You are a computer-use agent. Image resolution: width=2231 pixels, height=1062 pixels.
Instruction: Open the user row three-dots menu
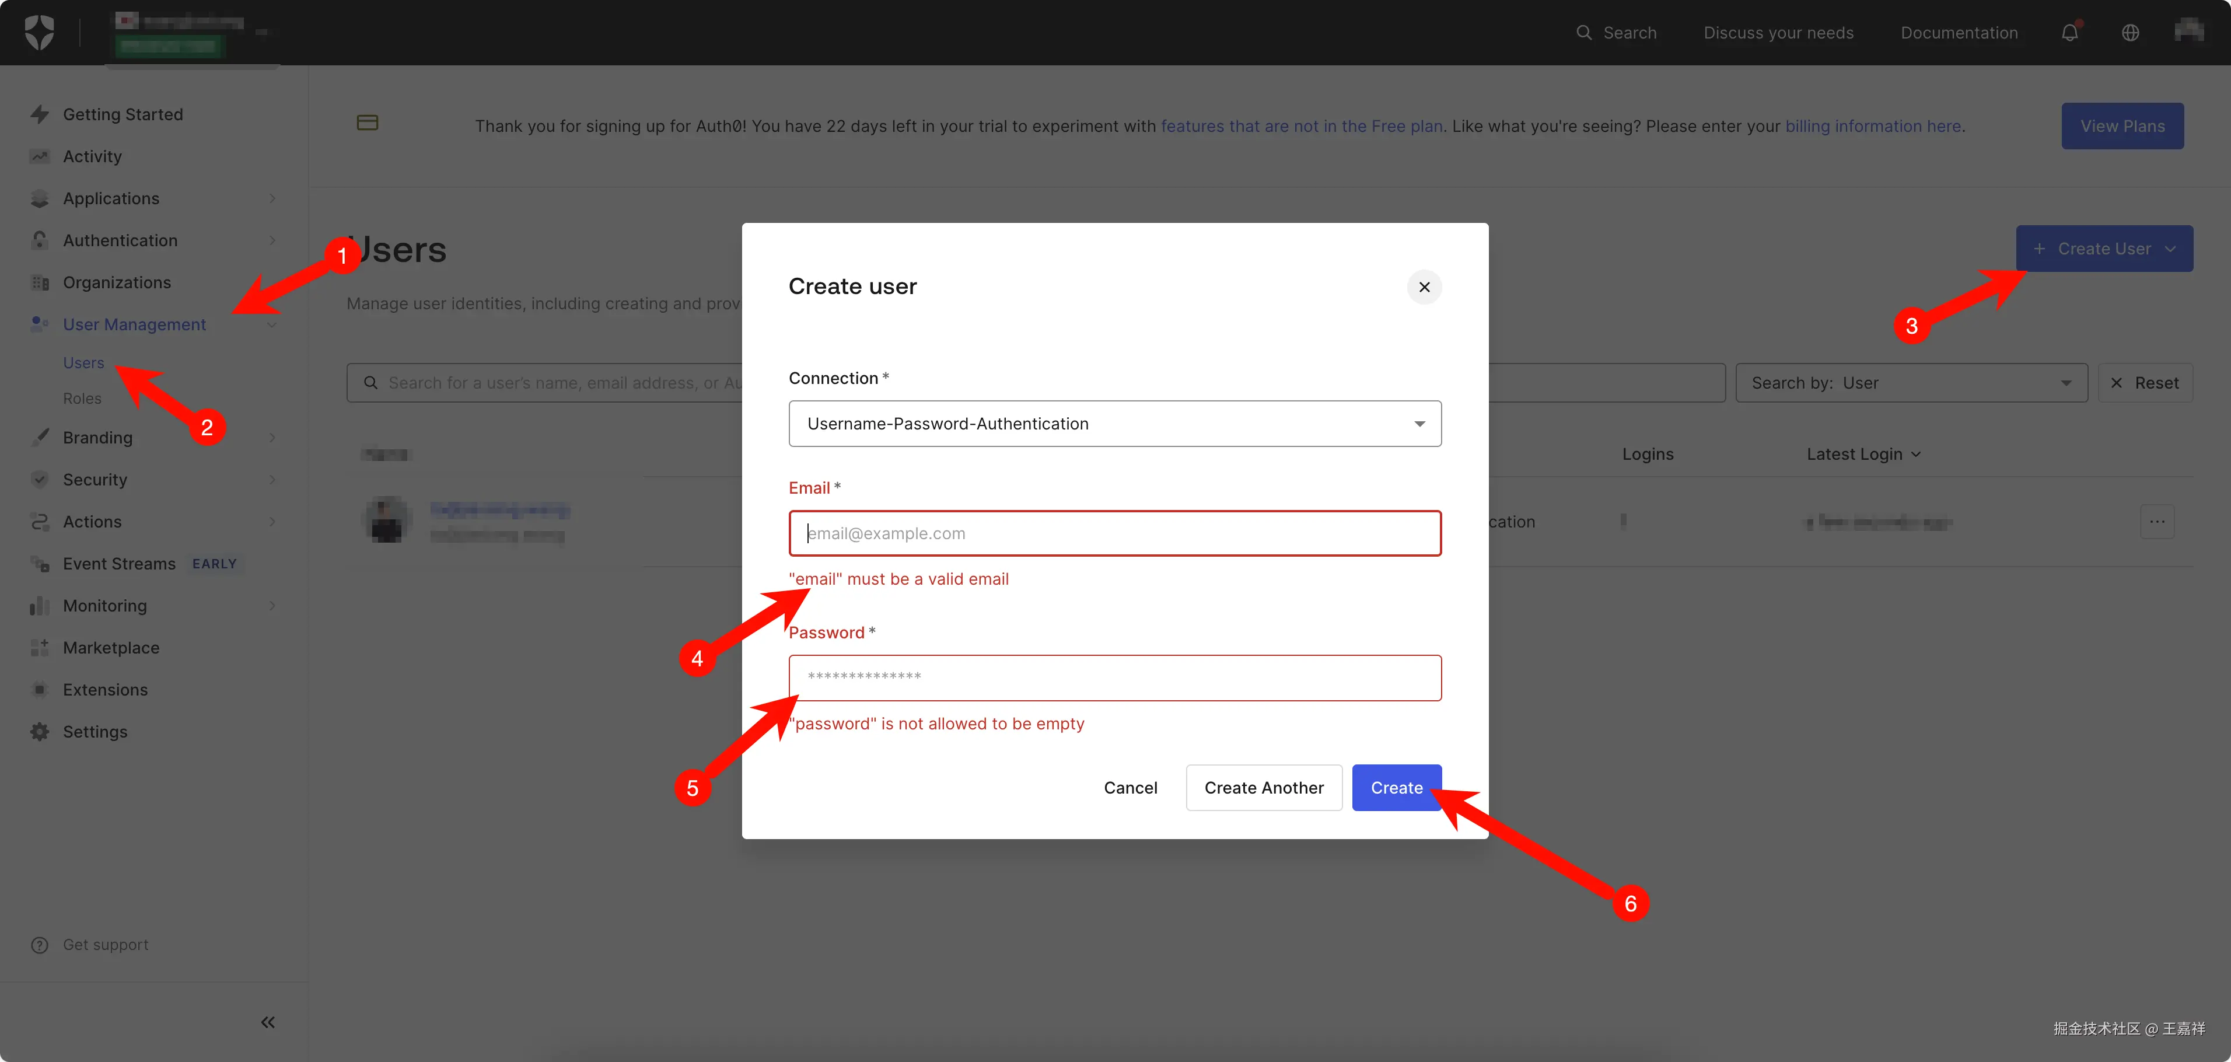(2156, 522)
